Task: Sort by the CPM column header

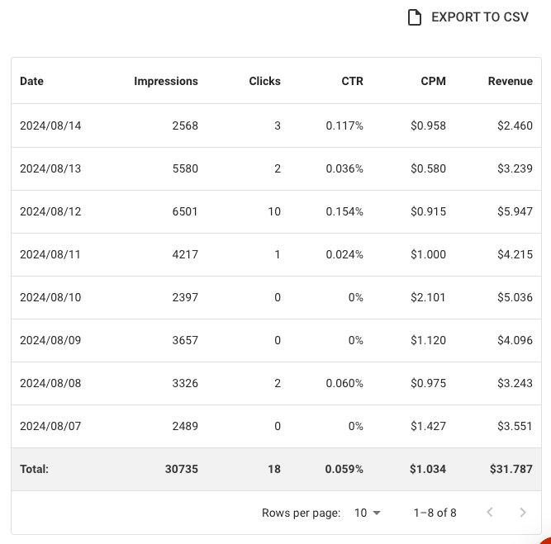Action: (x=433, y=81)
